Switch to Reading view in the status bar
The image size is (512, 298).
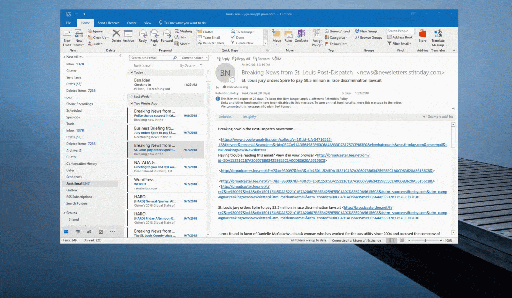[x=402, y=241]
